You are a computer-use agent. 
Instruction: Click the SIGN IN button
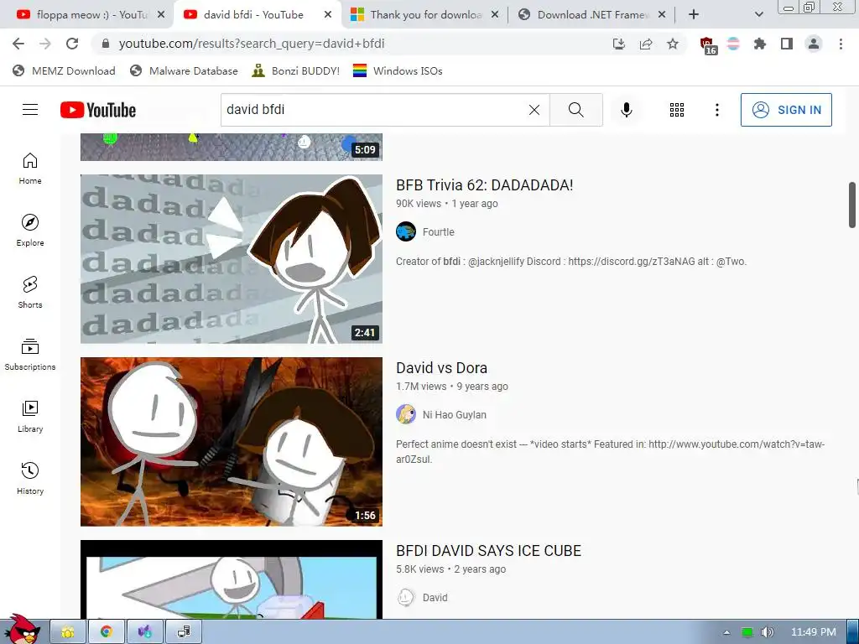(786, 110)
